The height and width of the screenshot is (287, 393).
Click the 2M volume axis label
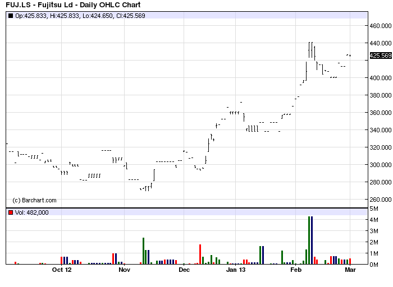pos(374,242)
